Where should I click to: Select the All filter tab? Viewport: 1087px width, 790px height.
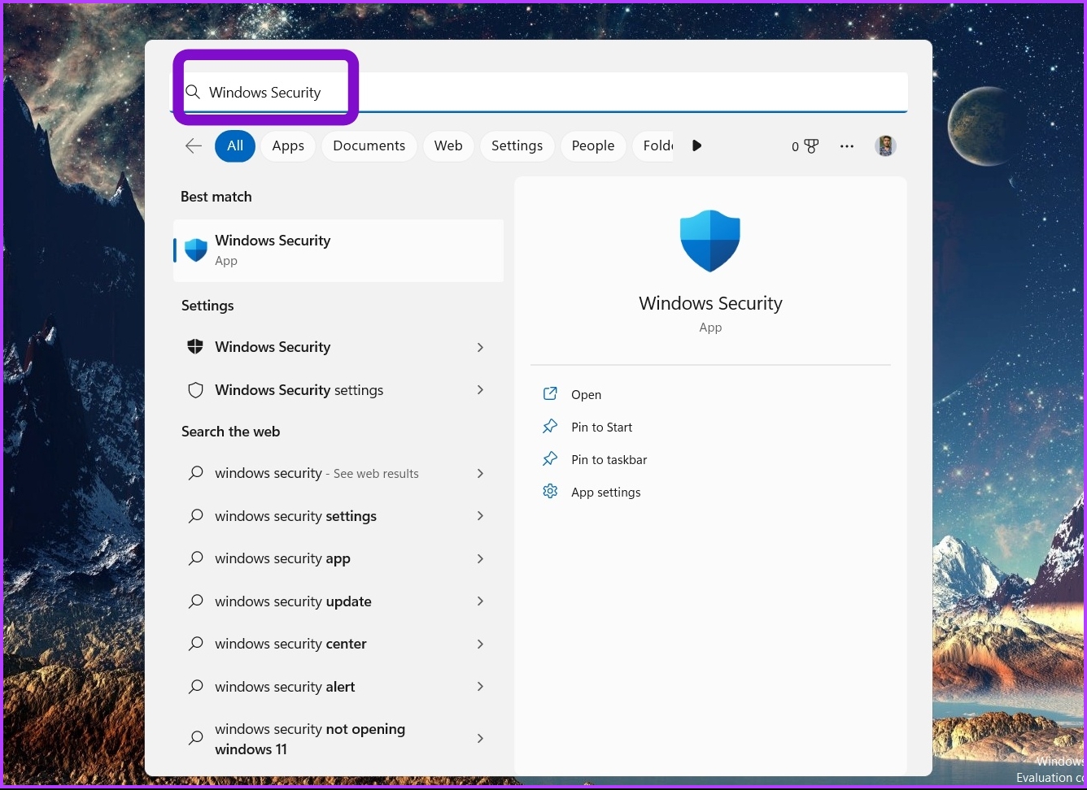tap(235, 146)
